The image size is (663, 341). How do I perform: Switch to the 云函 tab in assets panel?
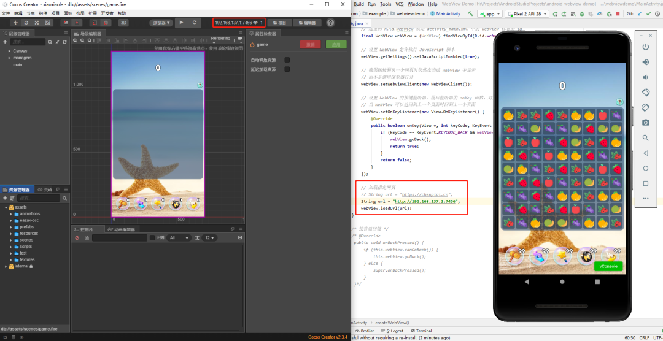(x=45, y=190)
